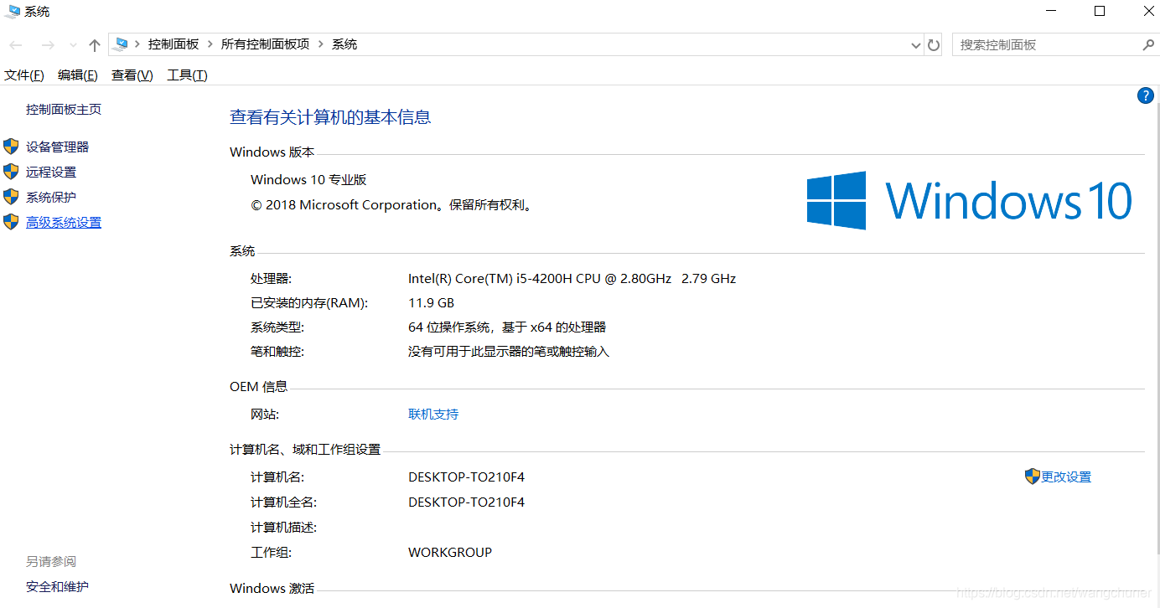This screenshot has height=608, width=1160.
Task: Click shield icon beside 远程设置
Action: pos(11,172)
